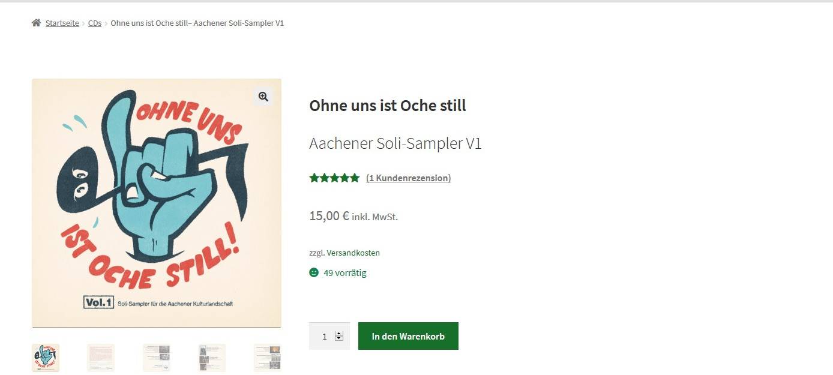Navigate to the CDs category link

click(x=94, y=23)
